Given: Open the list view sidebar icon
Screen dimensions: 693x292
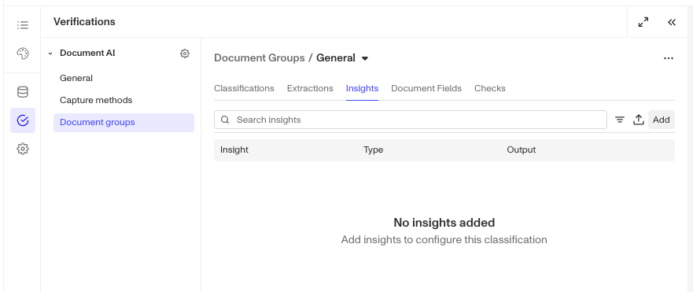Looking at the screenshot, I should [23, 24].
